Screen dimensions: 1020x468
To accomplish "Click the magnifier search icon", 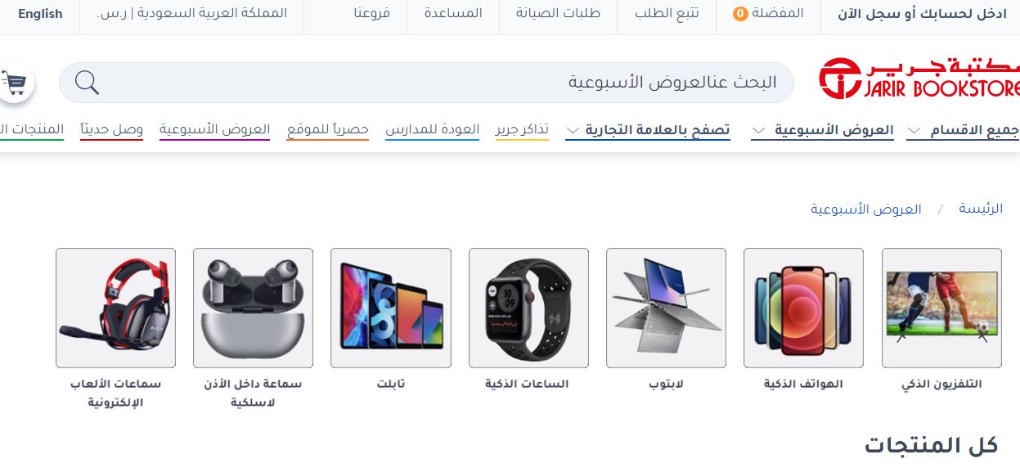I will click(x=87, y=83).
